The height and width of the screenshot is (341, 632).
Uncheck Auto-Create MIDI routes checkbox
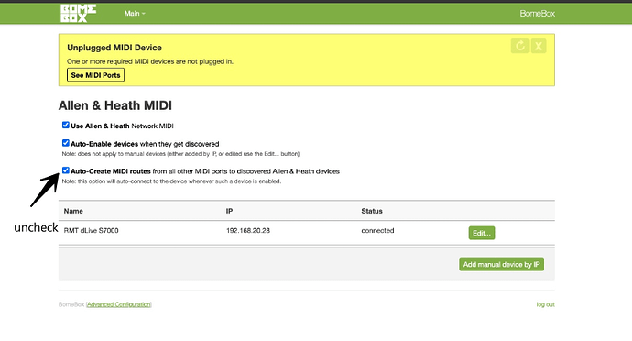point(66,170)
